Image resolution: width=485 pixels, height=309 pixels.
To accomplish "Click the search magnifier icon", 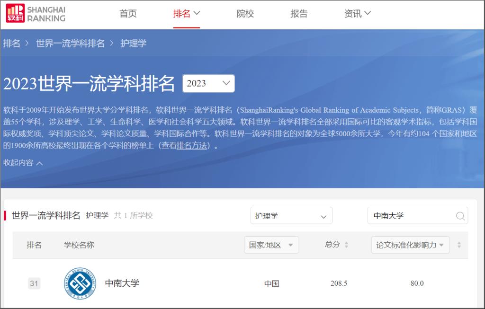I will tap(460, 216).
